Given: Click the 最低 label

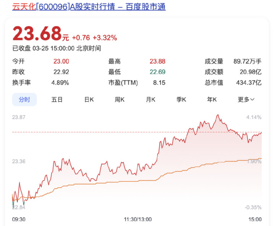Looking at the screenshot, I should click(115, 72).
